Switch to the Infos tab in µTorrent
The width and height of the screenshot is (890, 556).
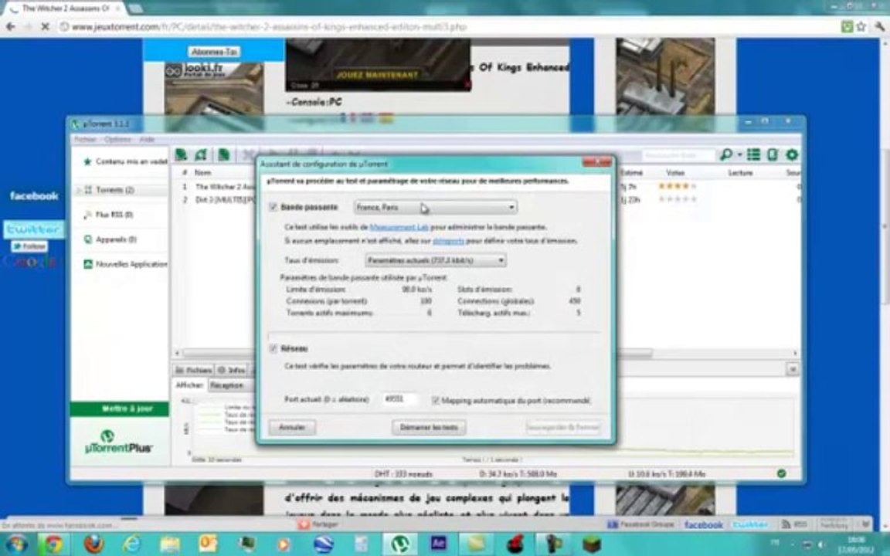[232, 370]
